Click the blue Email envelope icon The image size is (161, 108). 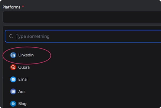13,79
